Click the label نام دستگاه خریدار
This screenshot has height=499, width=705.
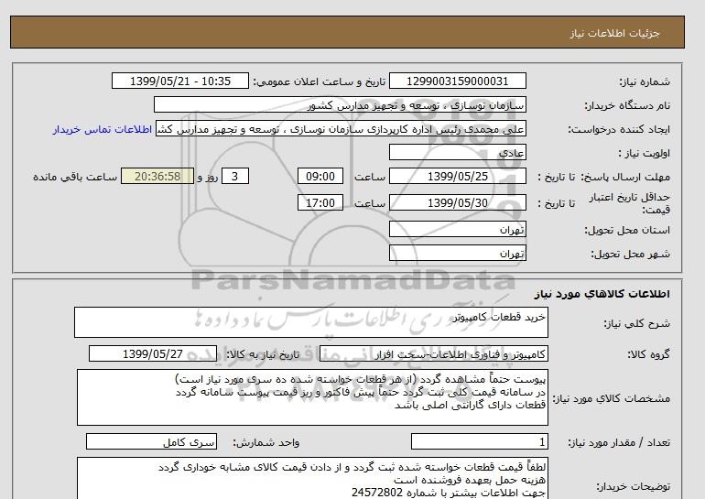click(x=627, y=105)
